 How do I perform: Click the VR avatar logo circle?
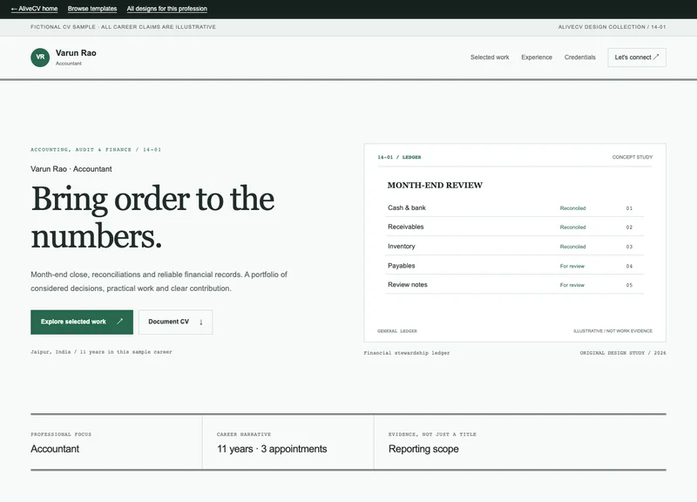point(40,58)
